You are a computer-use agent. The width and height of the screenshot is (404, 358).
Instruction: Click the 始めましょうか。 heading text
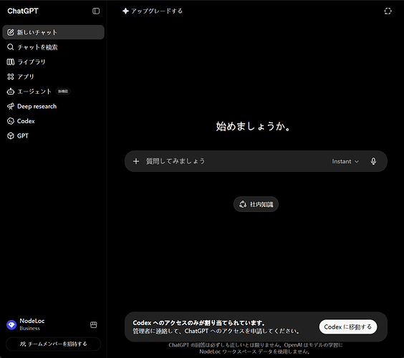[x=254, y=127]
